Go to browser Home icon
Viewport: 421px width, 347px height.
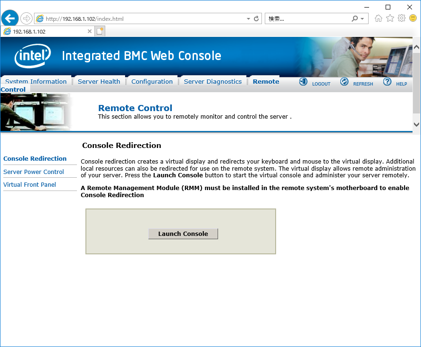(x=379, y=18)
